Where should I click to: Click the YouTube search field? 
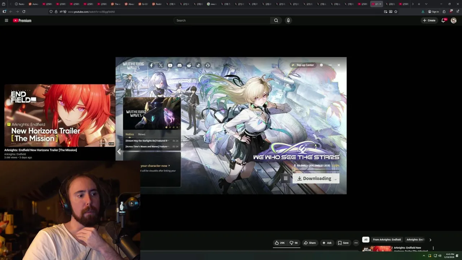click(222, 21)
